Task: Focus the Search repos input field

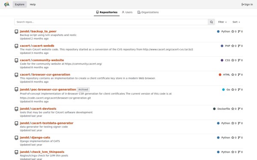Action: [111, 22]
